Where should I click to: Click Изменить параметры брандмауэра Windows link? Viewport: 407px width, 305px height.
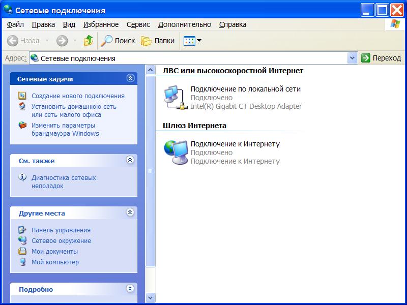tap(65, 129)
